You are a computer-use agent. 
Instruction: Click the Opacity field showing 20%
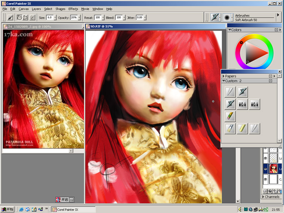tap(74, 17)
